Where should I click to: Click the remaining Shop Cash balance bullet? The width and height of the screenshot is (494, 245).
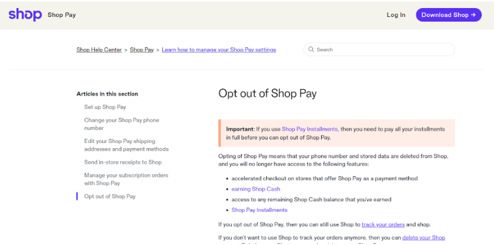click(311, 199)
